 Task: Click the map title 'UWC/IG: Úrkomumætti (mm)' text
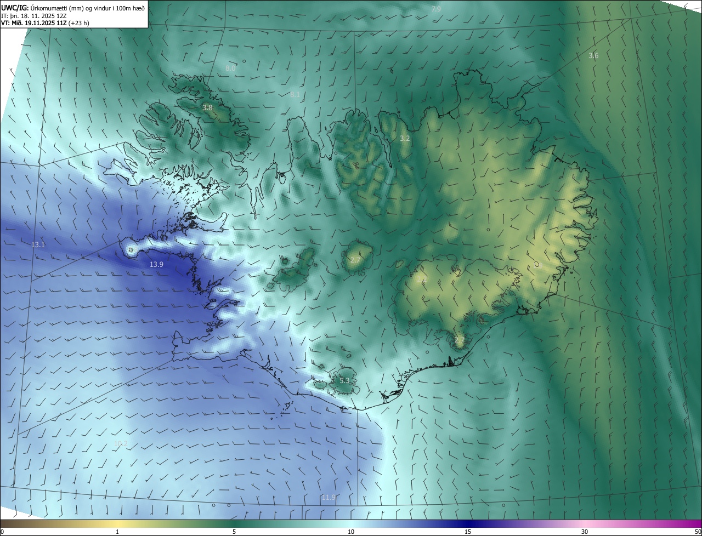(43, 8)
